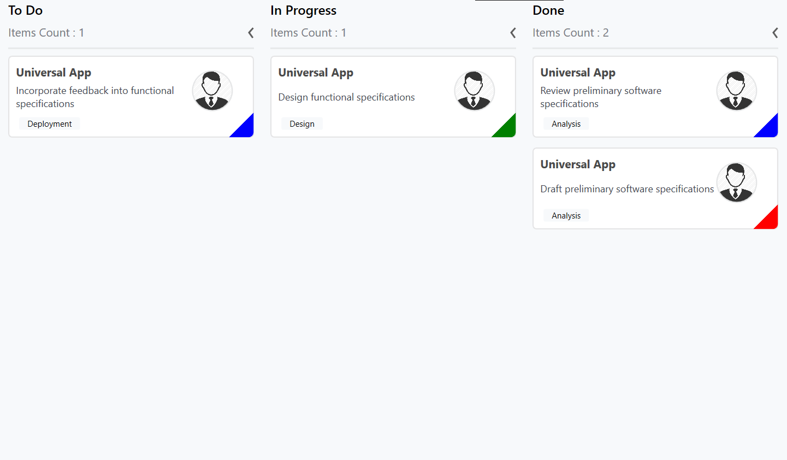
Task: Click Items Count : 2 under Done
Action: [571, 33]
